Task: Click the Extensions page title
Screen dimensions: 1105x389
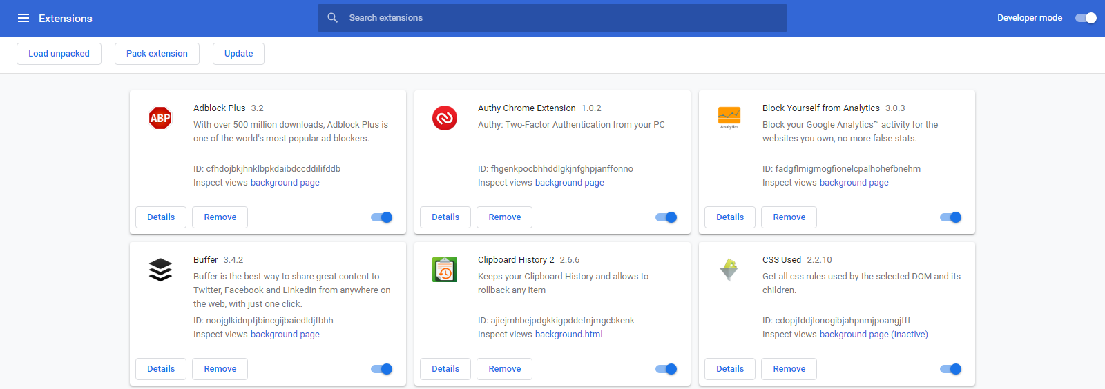Action: click(x=66, y=19)
